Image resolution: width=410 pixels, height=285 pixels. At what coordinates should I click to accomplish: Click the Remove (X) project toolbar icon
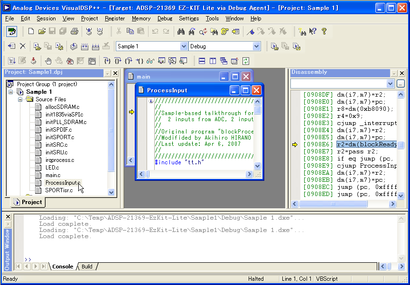click(23, 46)
